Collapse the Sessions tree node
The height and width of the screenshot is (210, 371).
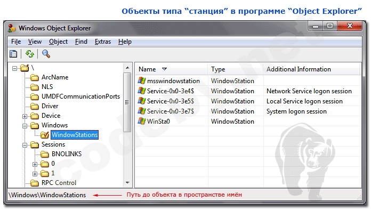click(x=25, y=145)
